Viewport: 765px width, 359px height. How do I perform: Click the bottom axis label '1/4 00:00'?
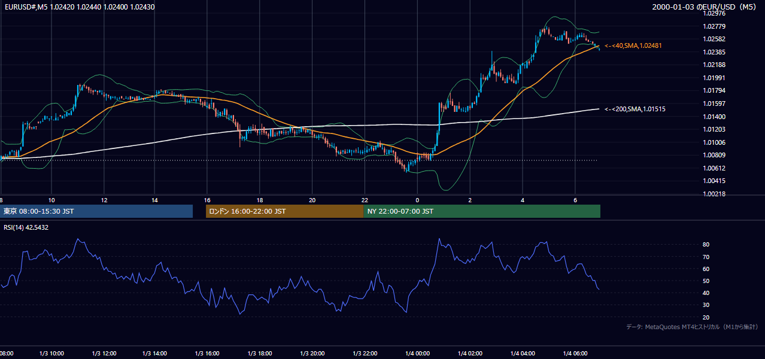tap(417, 354)
